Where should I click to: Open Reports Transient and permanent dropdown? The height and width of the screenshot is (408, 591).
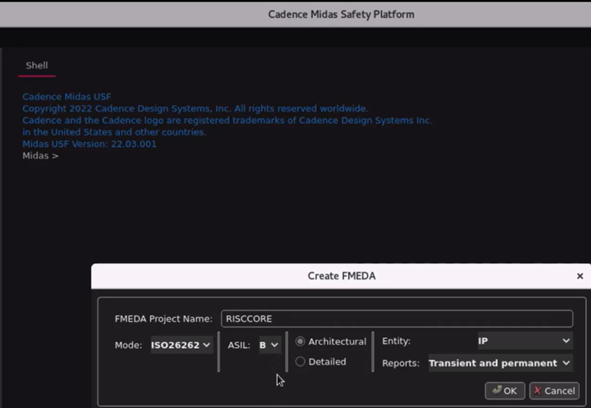pos(500,363)
